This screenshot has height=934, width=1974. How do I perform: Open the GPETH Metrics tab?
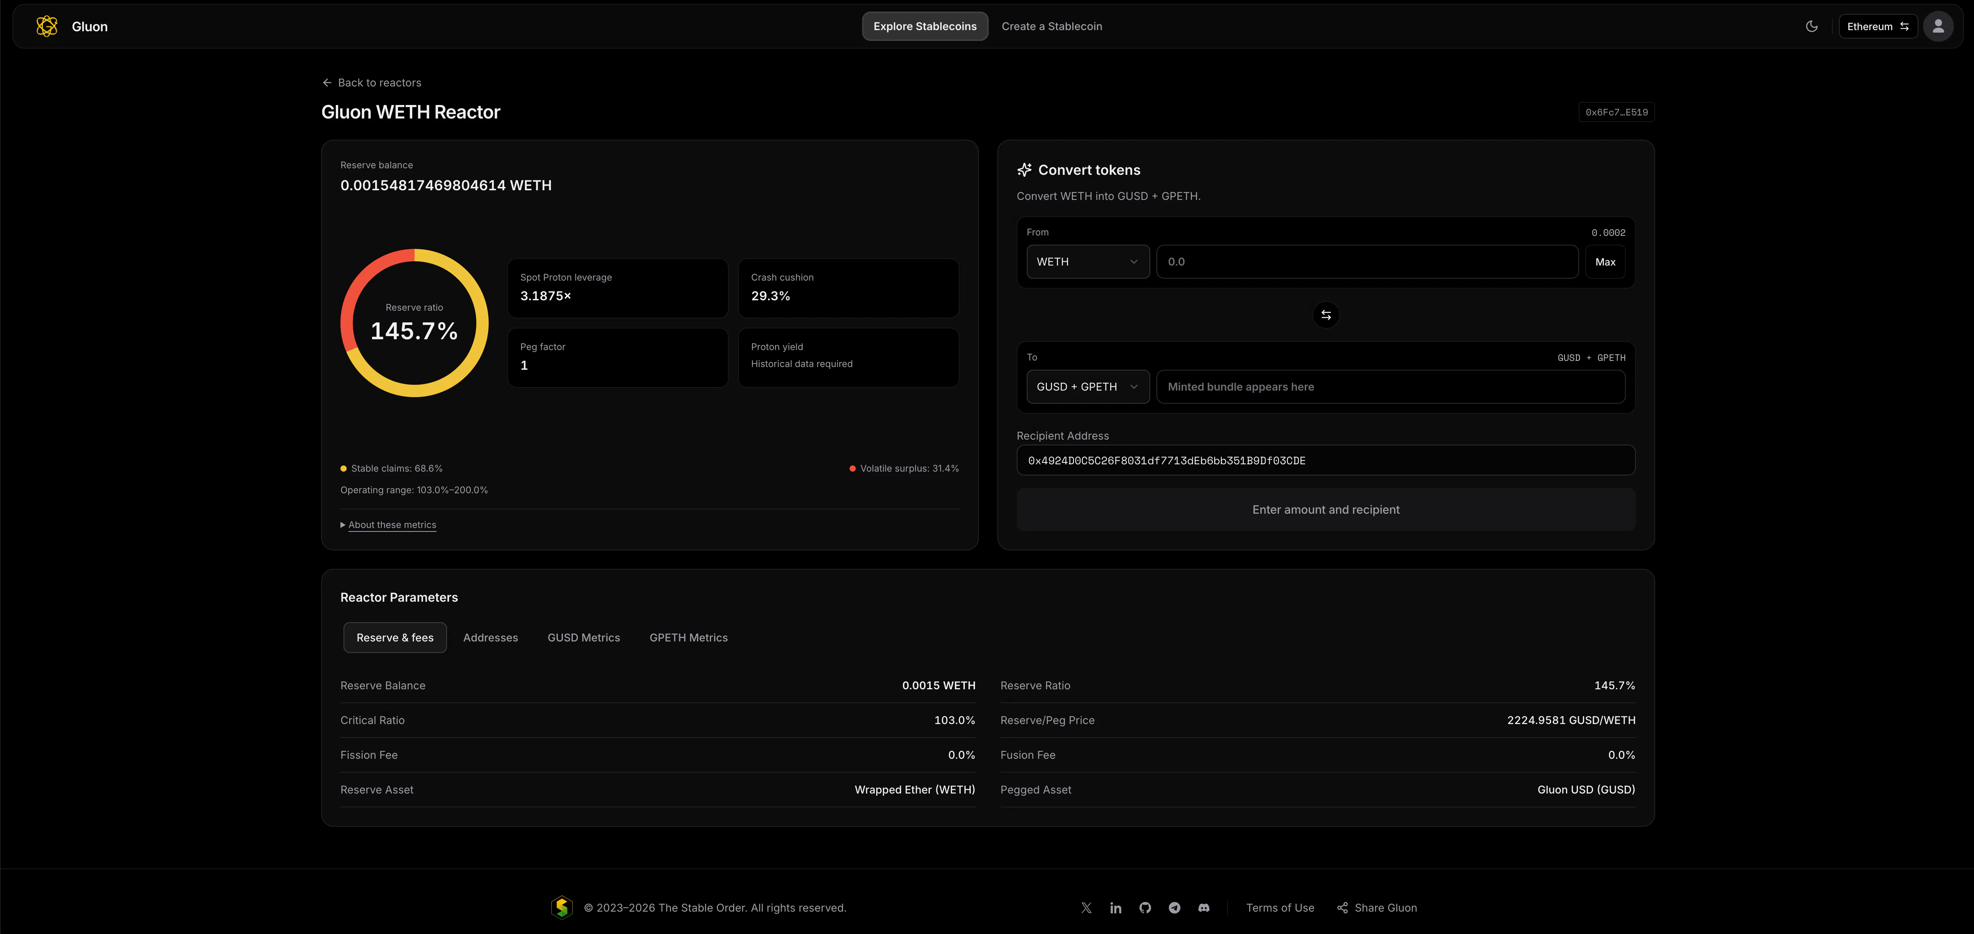click(688, 638)
